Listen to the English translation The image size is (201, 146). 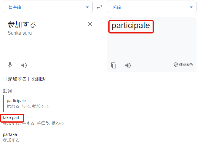[x=128, y=65]
